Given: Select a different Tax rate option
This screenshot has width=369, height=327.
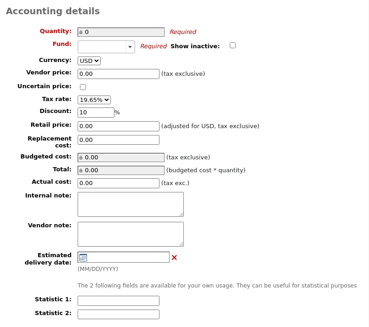Looking at the screenshot, I should 94,100.
